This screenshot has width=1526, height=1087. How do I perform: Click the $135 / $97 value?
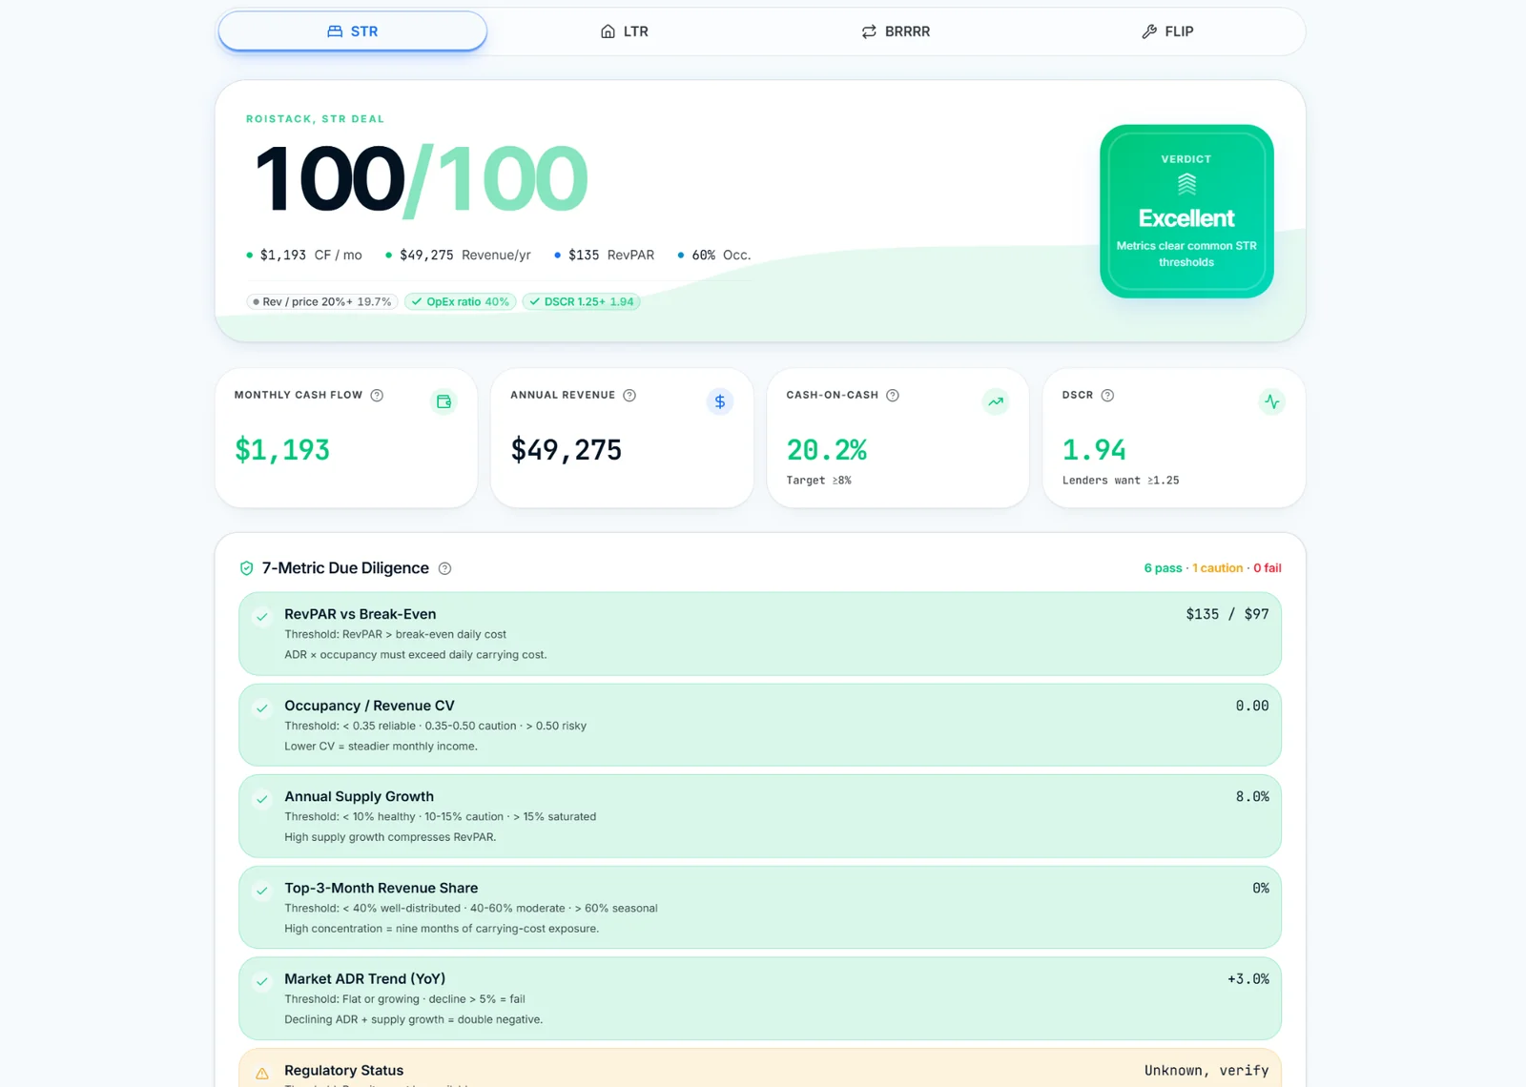click(1227, 615)
